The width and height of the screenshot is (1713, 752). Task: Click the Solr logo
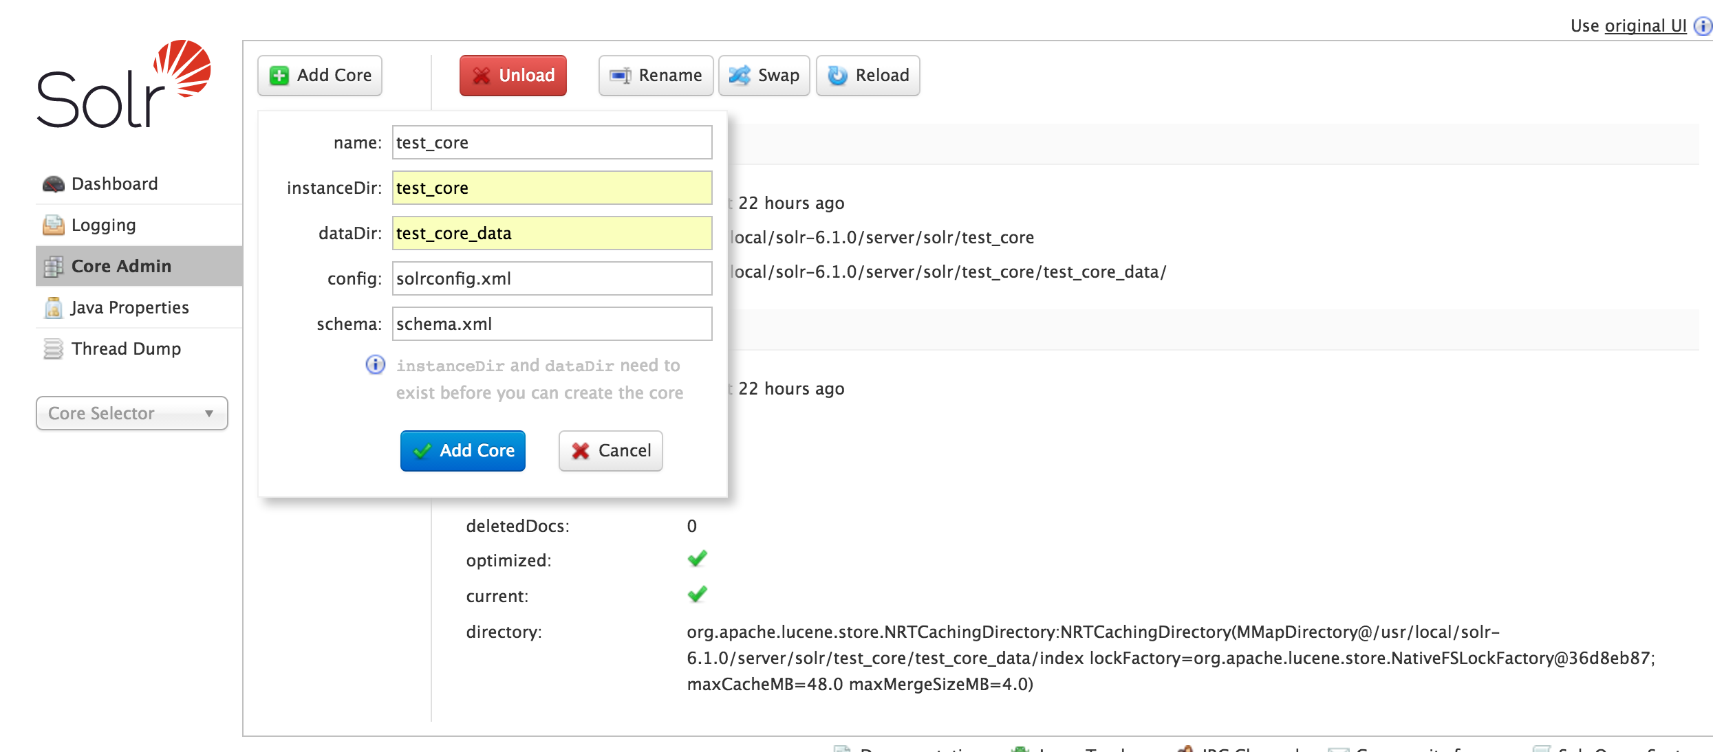[124, 84]
